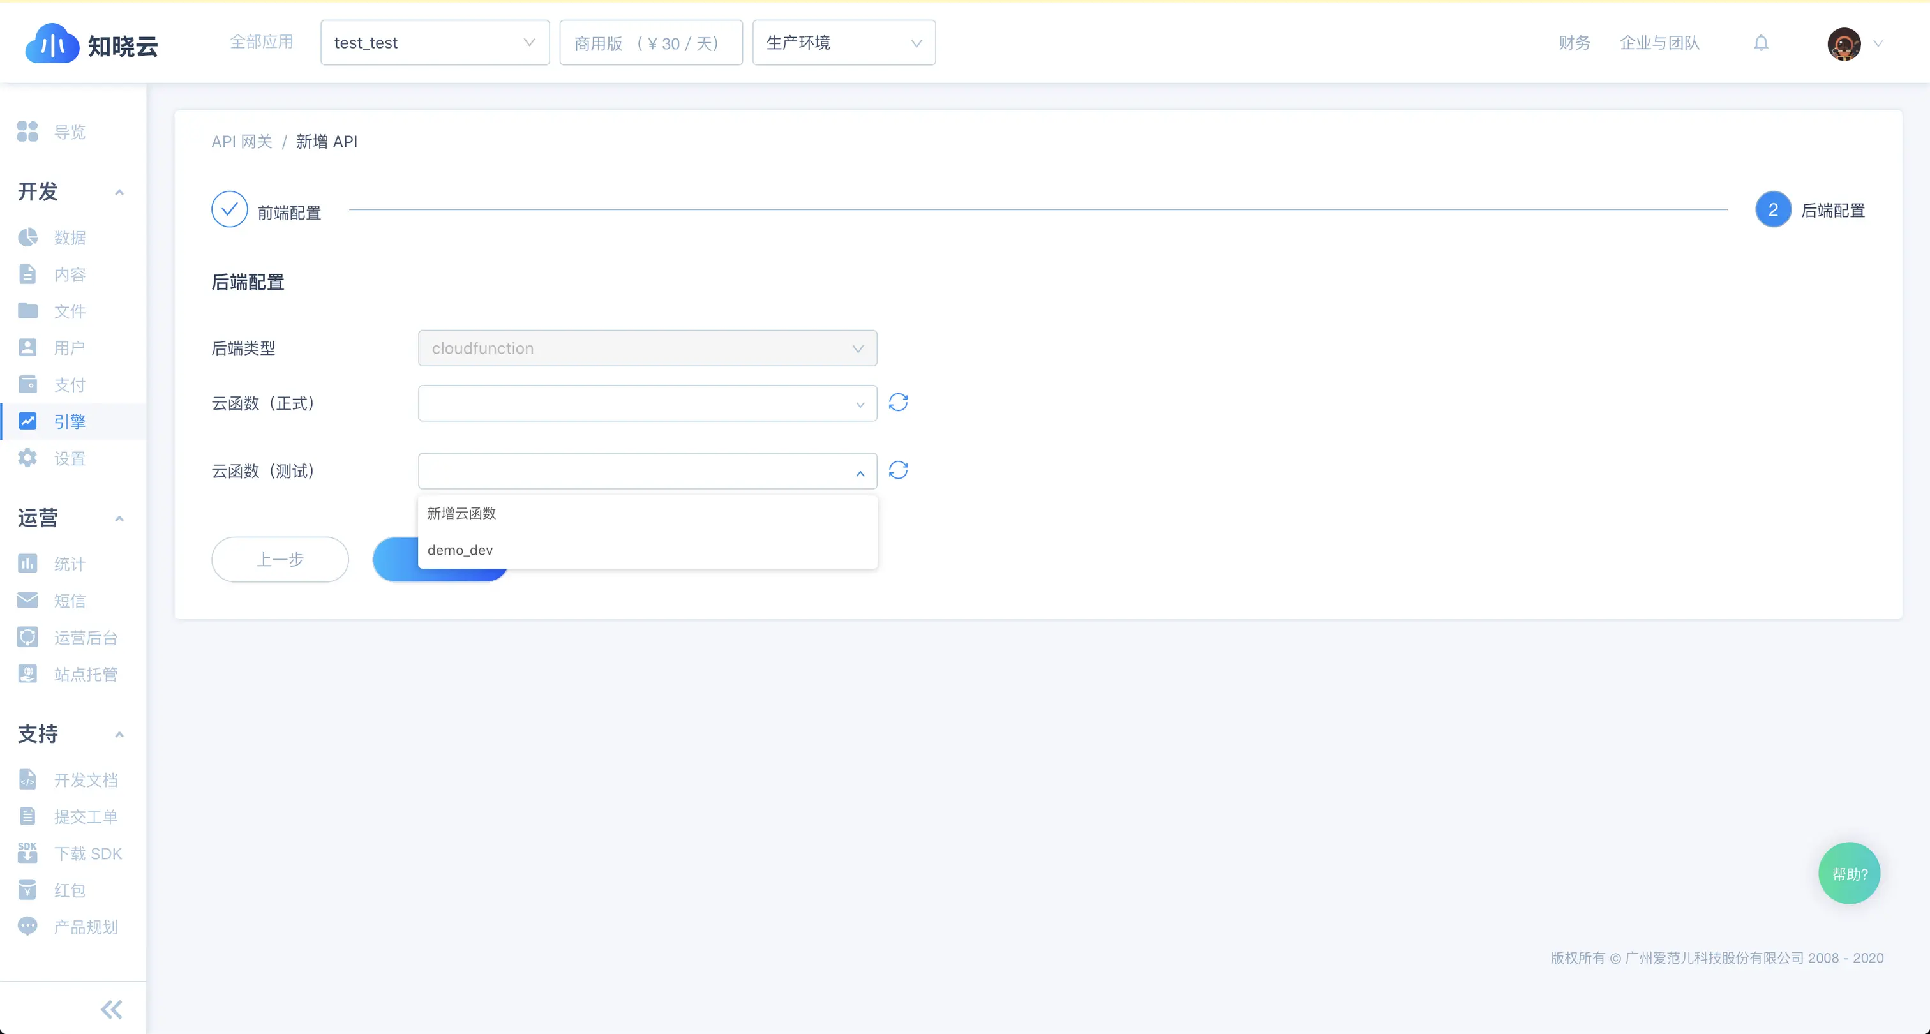Open 数据 section in the sidebar
The height and width of the screenshot is (1034, 1930).
[69, 237]
